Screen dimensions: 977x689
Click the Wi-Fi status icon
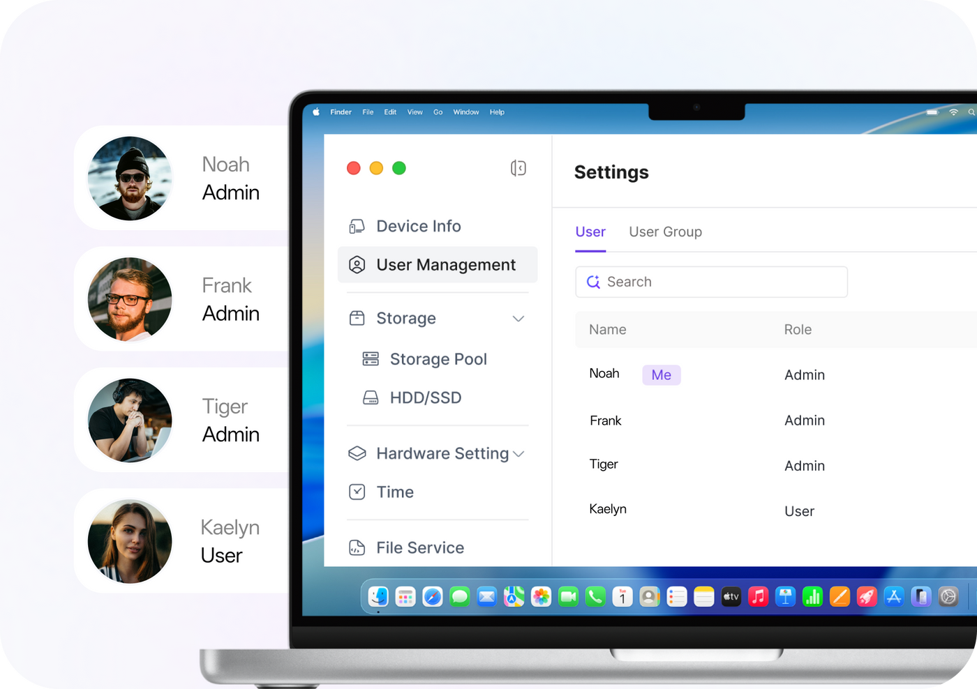tap(953, 112)
